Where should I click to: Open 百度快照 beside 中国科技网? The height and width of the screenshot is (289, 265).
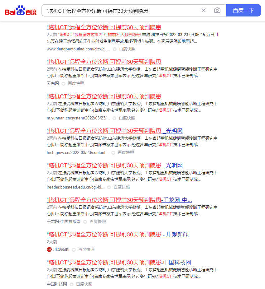pos(84,284)
